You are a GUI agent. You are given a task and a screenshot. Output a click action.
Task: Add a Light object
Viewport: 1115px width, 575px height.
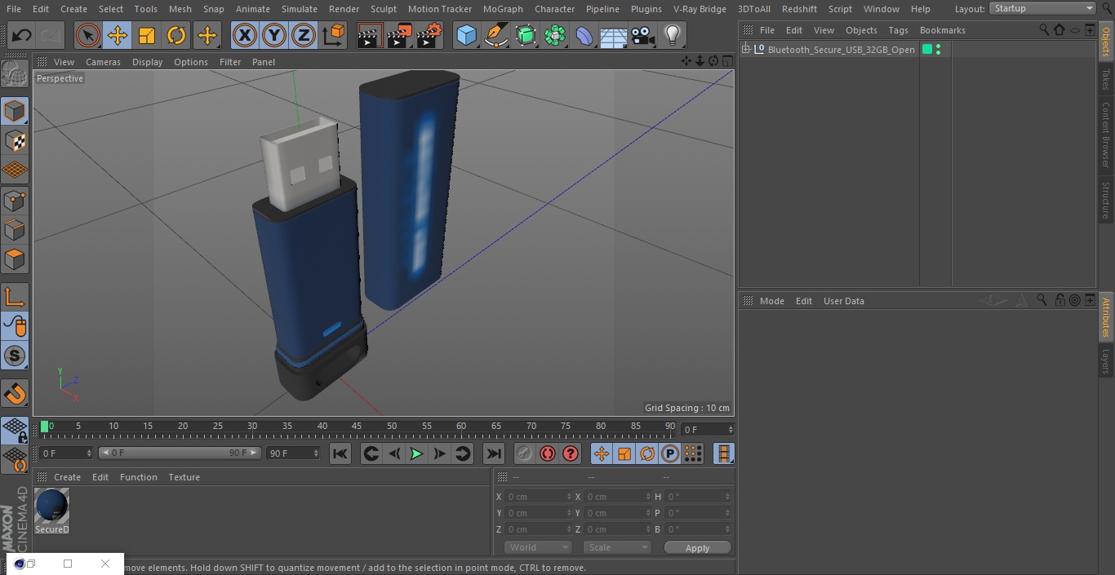click(673, 35)
